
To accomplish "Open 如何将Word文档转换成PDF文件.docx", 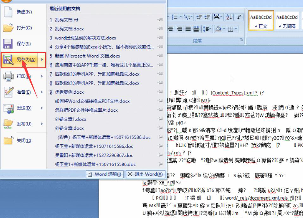I will (x=92, y=101).
